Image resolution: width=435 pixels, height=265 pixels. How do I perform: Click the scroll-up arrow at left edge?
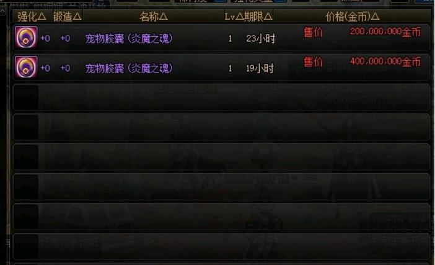pos(2,11)
